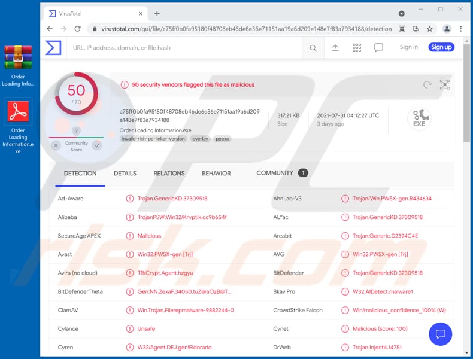The width and height of the screenshot is (473, 359).
Task: Switch to the DETAILS tab
Action: [x=125, y=174]
